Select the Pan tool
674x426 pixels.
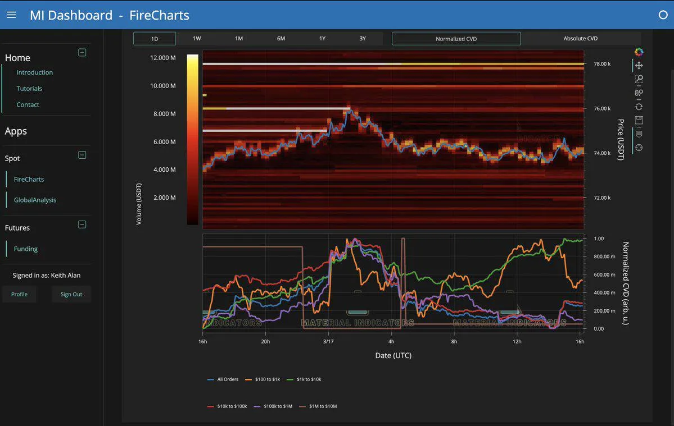click(x=639, y=66)
